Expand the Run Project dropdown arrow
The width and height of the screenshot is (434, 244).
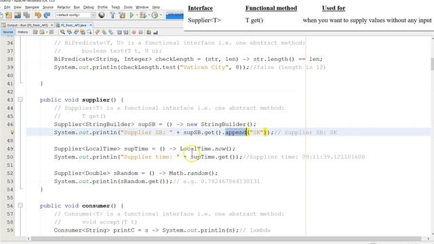[x=137, y=15]
